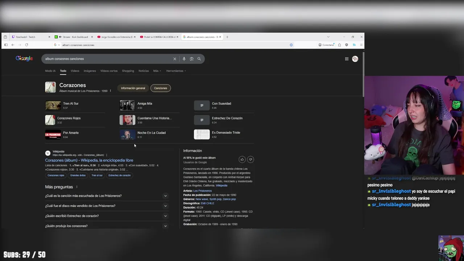
Task: Open the Jorge González en Entrevista tab
Action: click(116, 37)
